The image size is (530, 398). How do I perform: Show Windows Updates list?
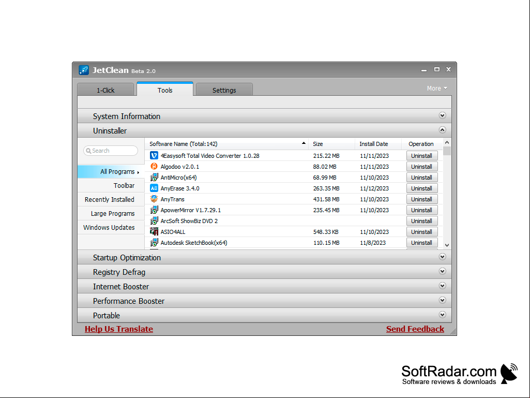111,227
